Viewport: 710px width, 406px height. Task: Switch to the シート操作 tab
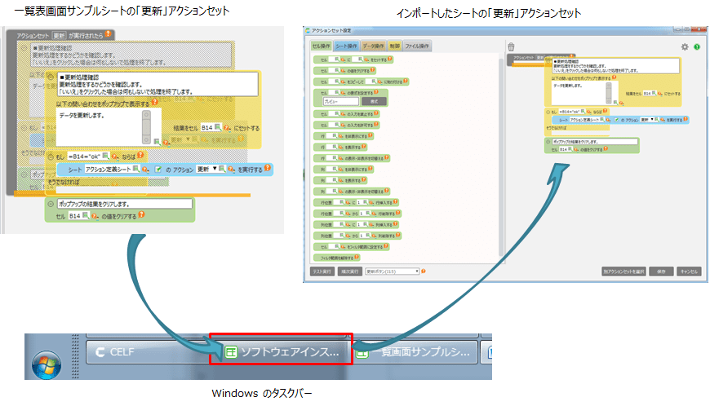346,46
